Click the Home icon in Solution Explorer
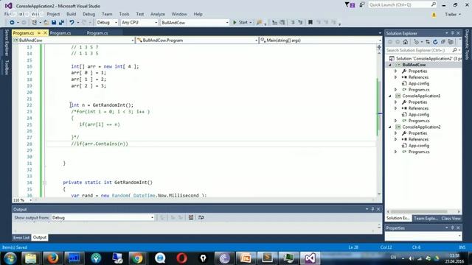The height and width of the screenshot is (265, 472). [406, 42]
